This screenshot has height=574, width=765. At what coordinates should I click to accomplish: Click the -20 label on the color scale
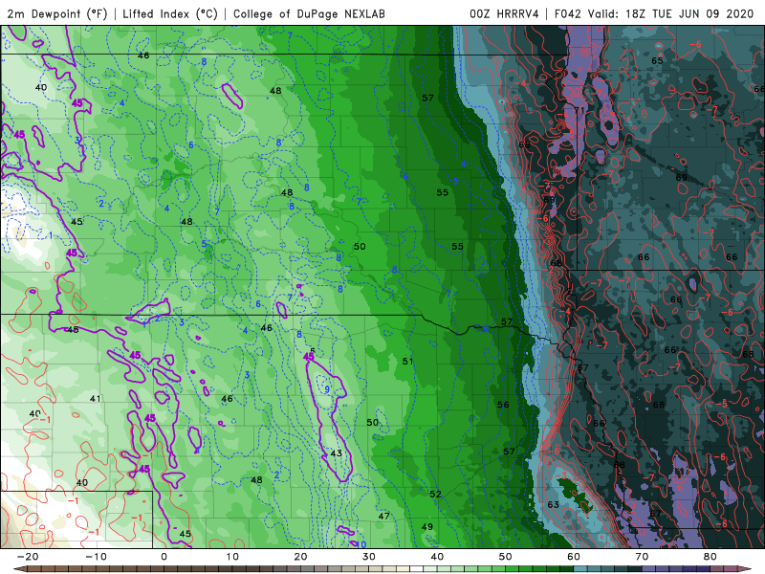(x=28, y=557)
